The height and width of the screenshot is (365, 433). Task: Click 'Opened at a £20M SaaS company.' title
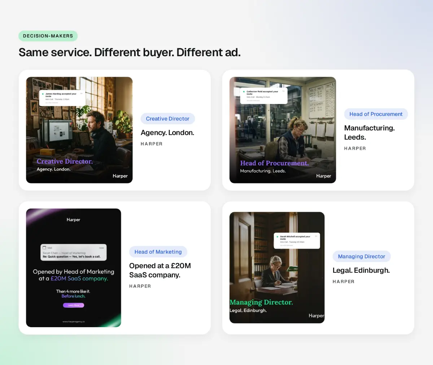point(160,270)
